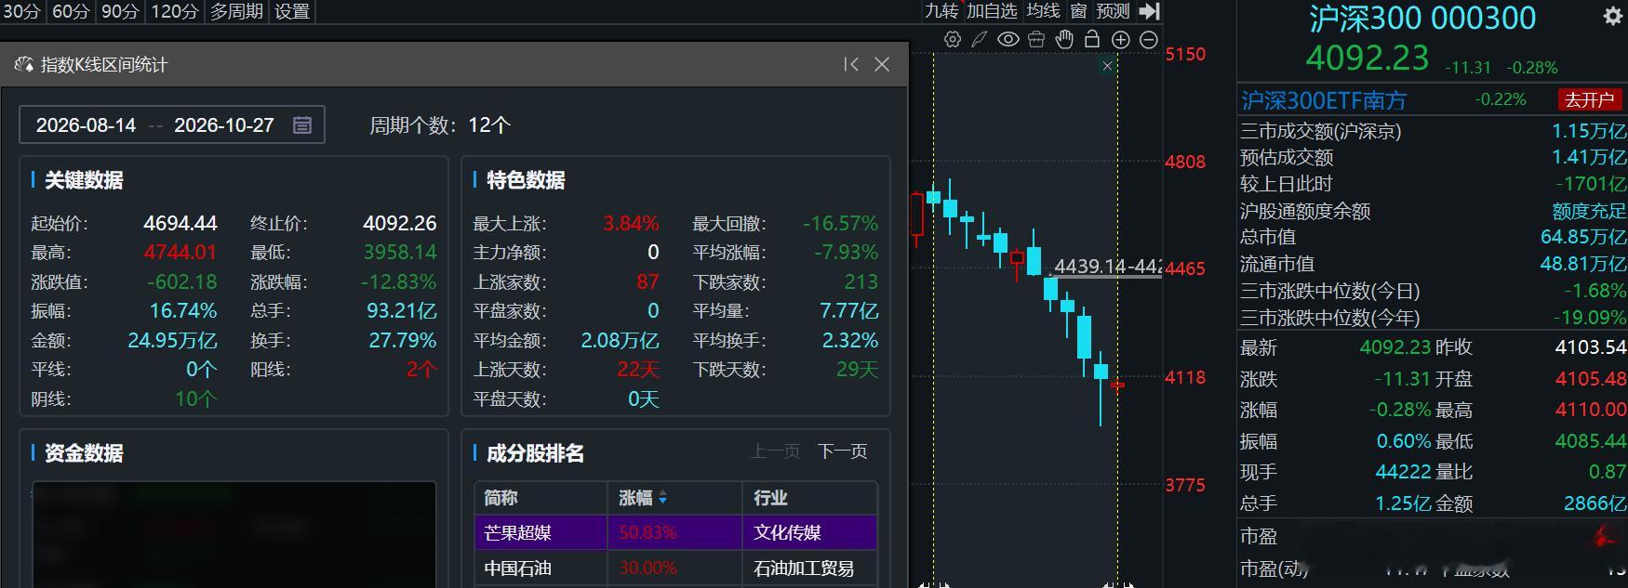Click the 资金数据 section chart thumbnail

click(234, 533)
